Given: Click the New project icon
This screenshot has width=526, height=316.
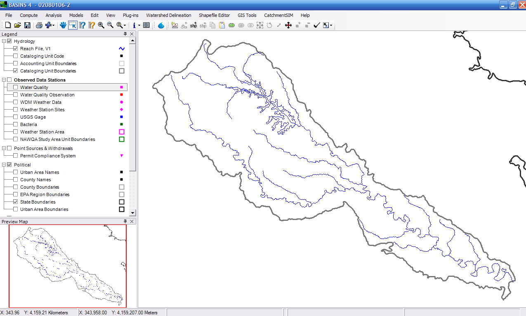Looking at the screenshot, I should click(8, 26).
